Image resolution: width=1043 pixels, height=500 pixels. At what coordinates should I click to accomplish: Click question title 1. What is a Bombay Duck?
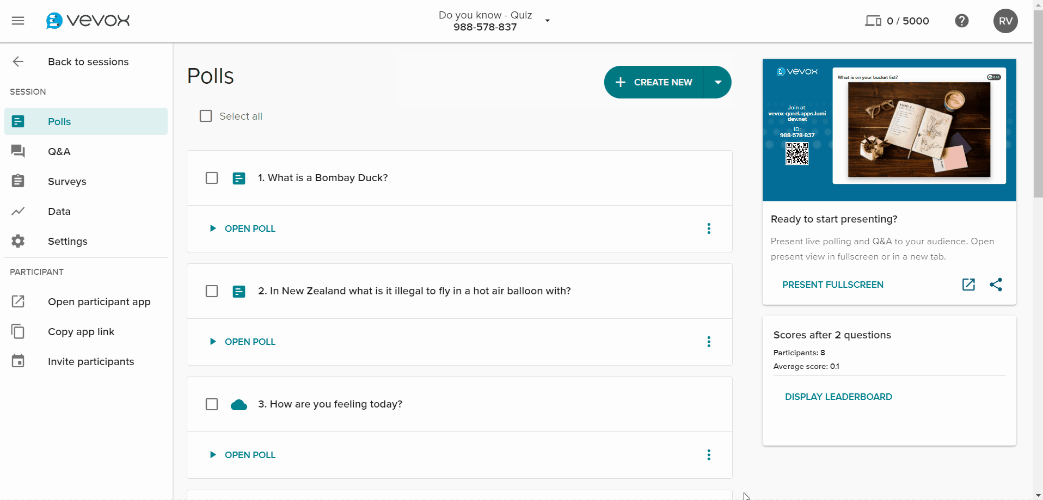click(323, 178)
